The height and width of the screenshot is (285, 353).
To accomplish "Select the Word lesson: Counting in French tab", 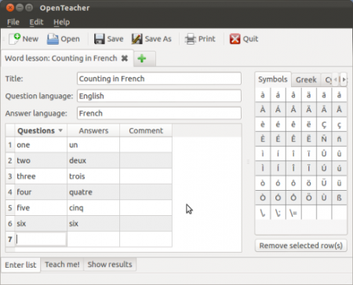I will pyautogui.click(x=60, y=58).
